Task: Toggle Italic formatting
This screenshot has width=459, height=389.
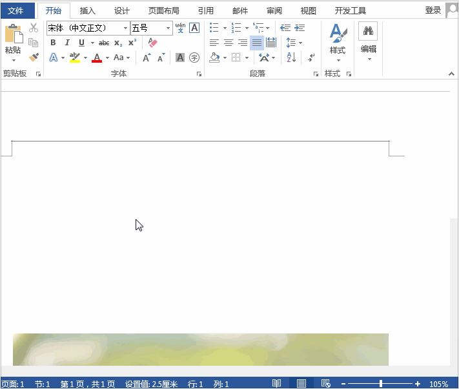Action: [67, 43]
